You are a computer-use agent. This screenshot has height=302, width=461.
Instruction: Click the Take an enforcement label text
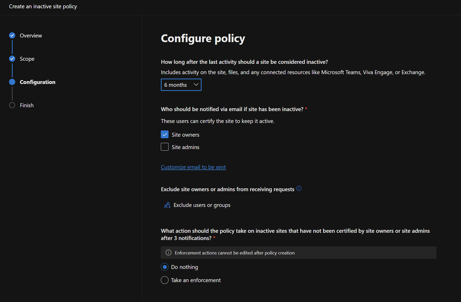click(196, 280)
